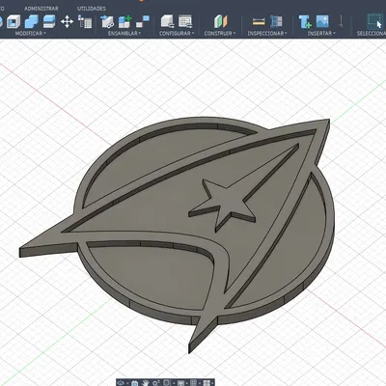The height and width of the screenshot is (386, 386).
Task: Open the Orbit type dropdown arrow
Action: [127, 383]
